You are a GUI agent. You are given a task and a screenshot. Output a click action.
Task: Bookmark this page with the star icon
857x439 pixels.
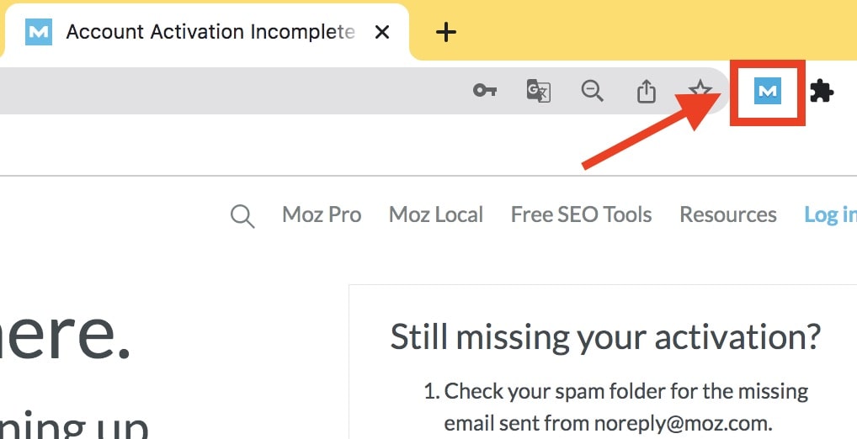[700, 91]
